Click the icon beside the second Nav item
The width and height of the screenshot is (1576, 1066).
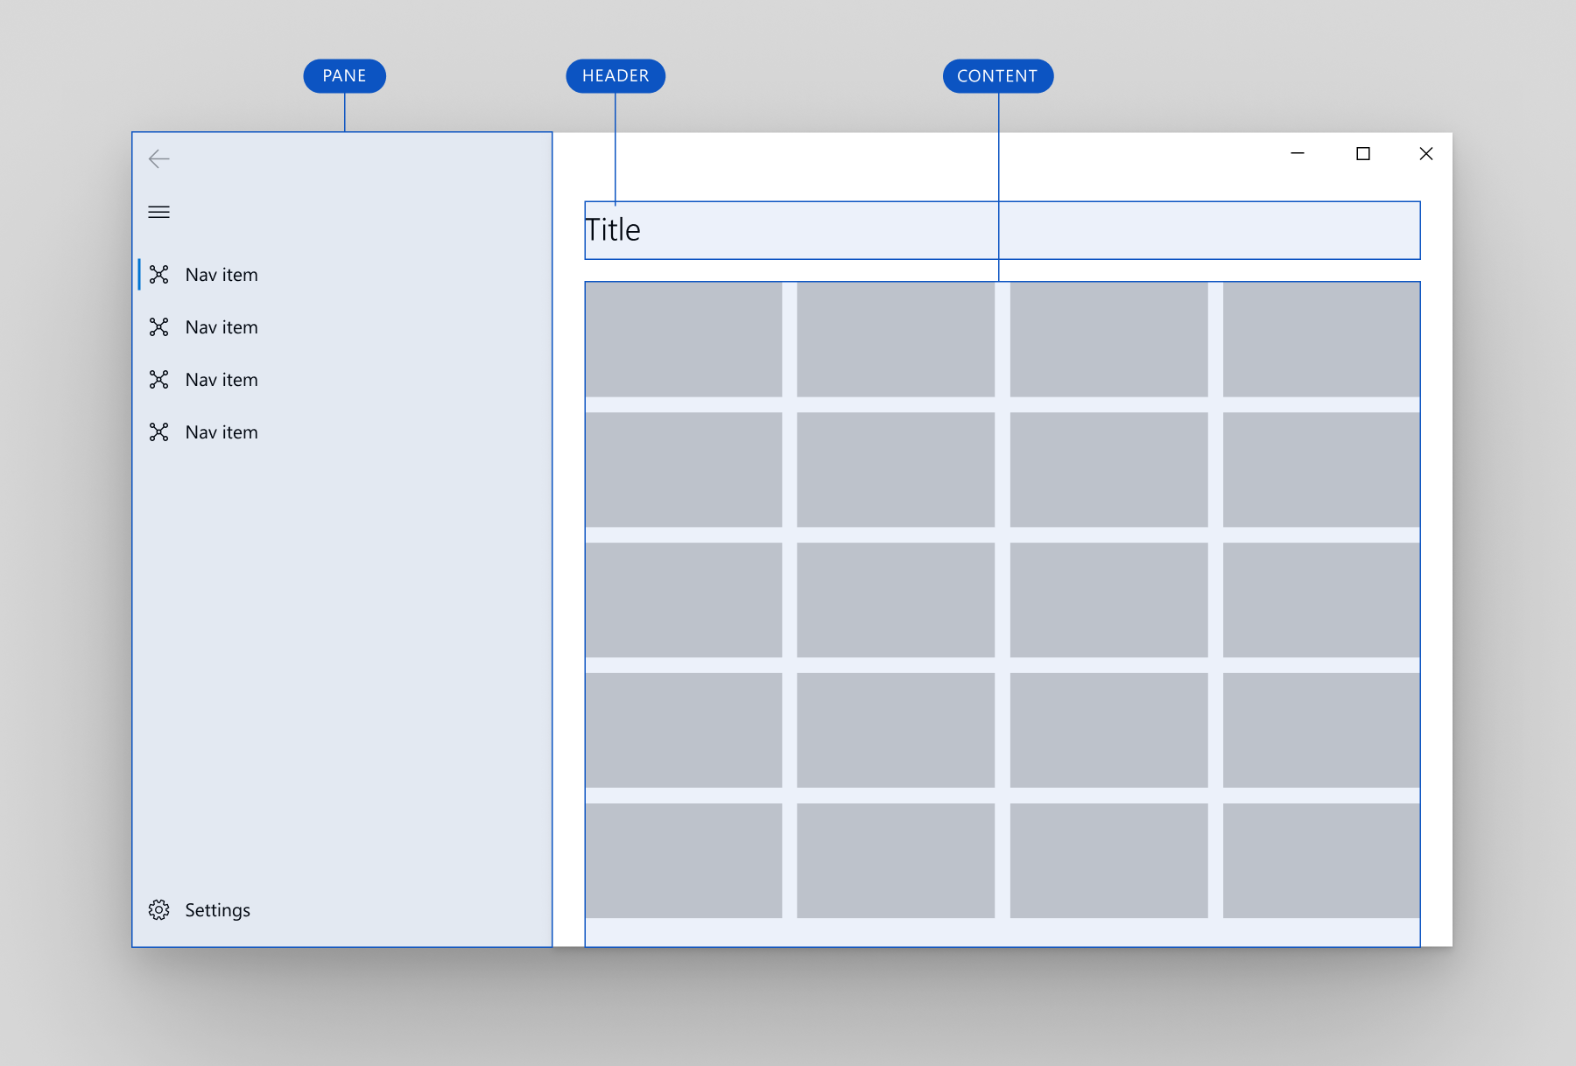tap(159, 326)
